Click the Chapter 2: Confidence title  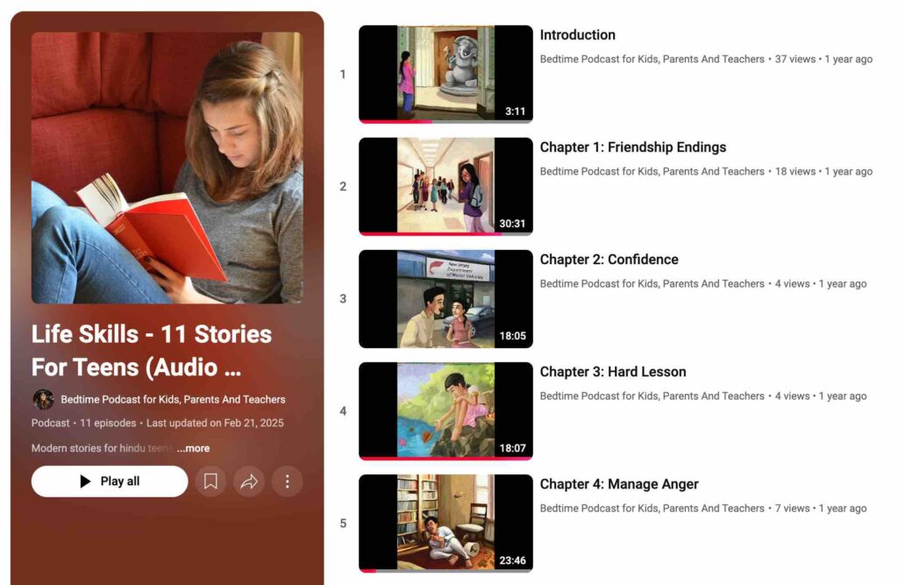coord(609,260)
